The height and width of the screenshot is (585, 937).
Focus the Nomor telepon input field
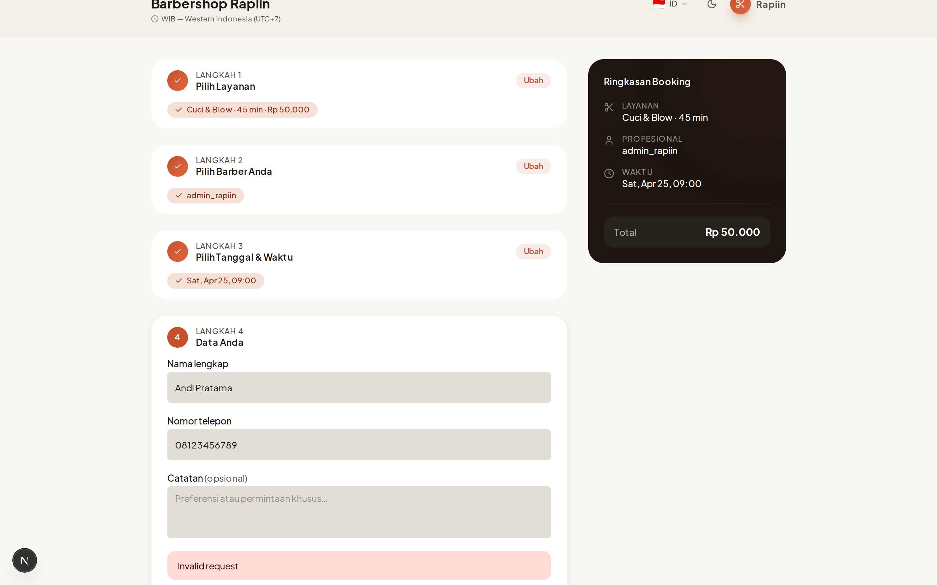pyautogui.click(x=359, y=445)
